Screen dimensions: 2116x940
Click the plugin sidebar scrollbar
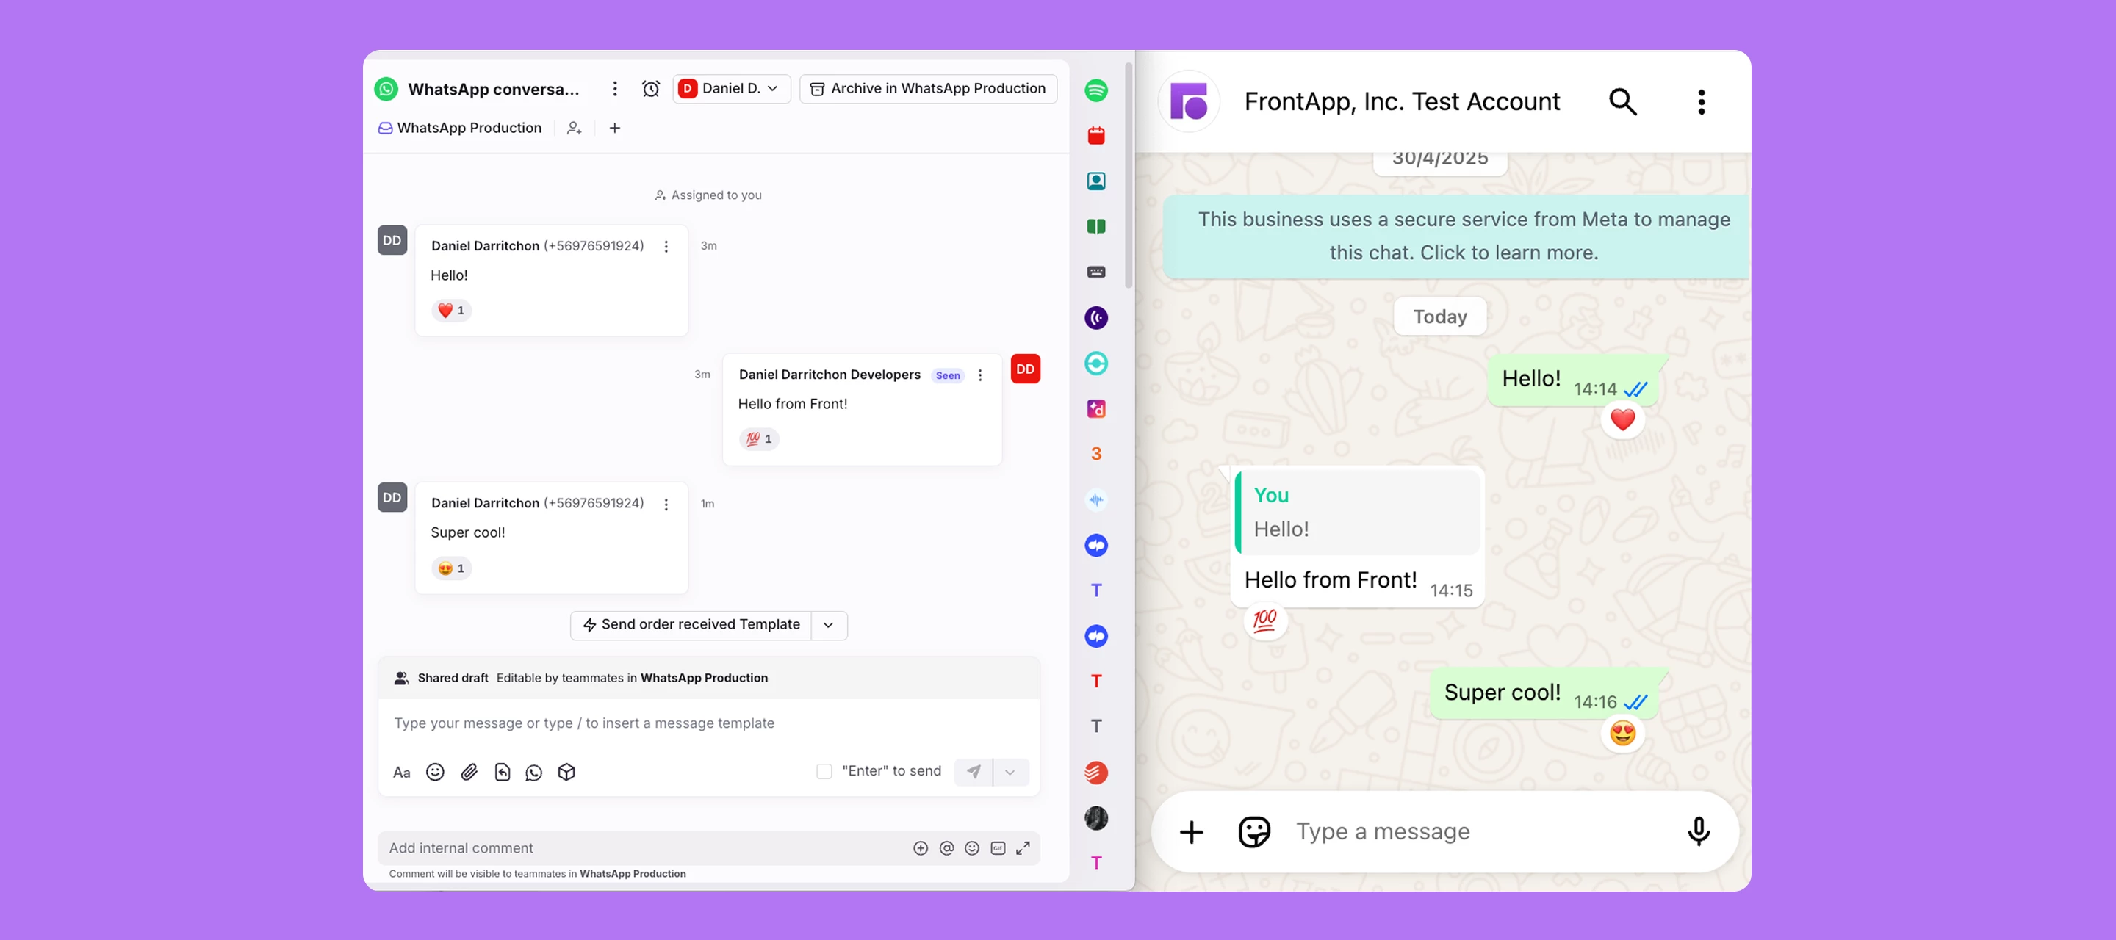click(1129, 175)
